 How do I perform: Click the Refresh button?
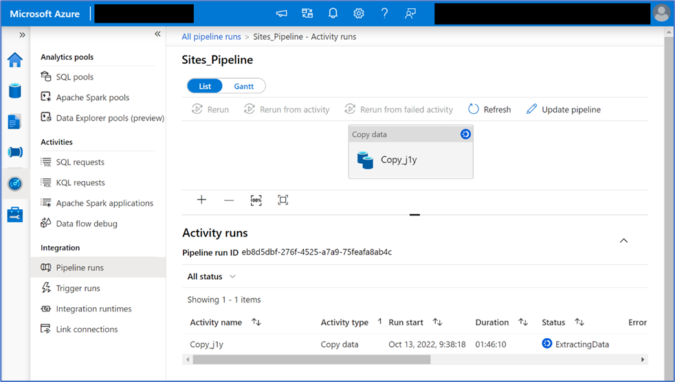(489, 109)
